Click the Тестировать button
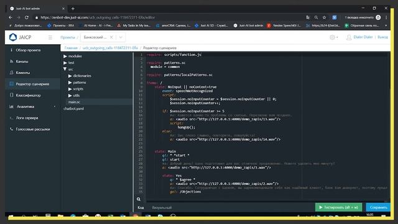 pyautogui.click(x=338, y=207)
